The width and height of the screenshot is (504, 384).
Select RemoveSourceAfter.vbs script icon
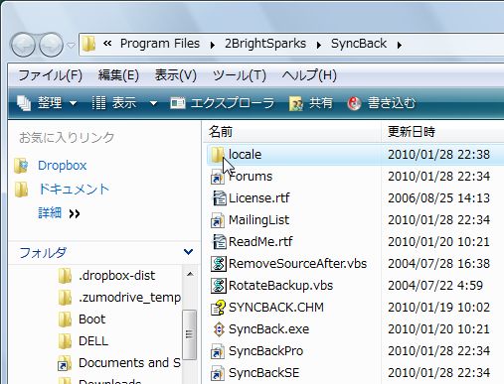(219, 264)
